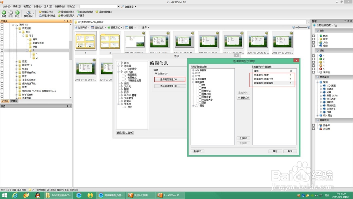The width and height of the screenshot is (353, 199).
Task: Click the Windows Start button
Action: click(5, 195)
